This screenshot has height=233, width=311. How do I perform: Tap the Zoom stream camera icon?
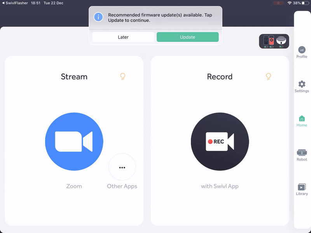click(x=74, y=141)
